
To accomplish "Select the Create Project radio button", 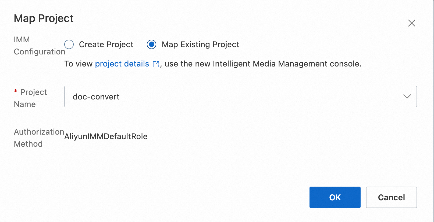I will 69,45.
